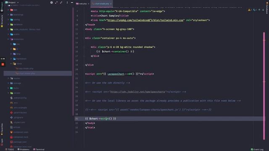Collapse the views folder

[x=11, y=64]
